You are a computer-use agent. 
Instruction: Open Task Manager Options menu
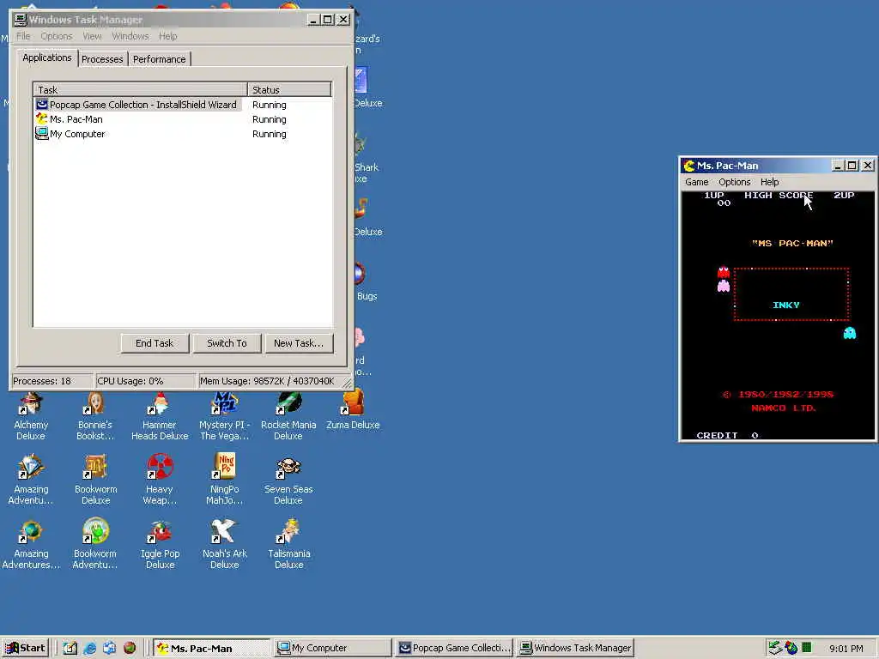tap(57, 36)
